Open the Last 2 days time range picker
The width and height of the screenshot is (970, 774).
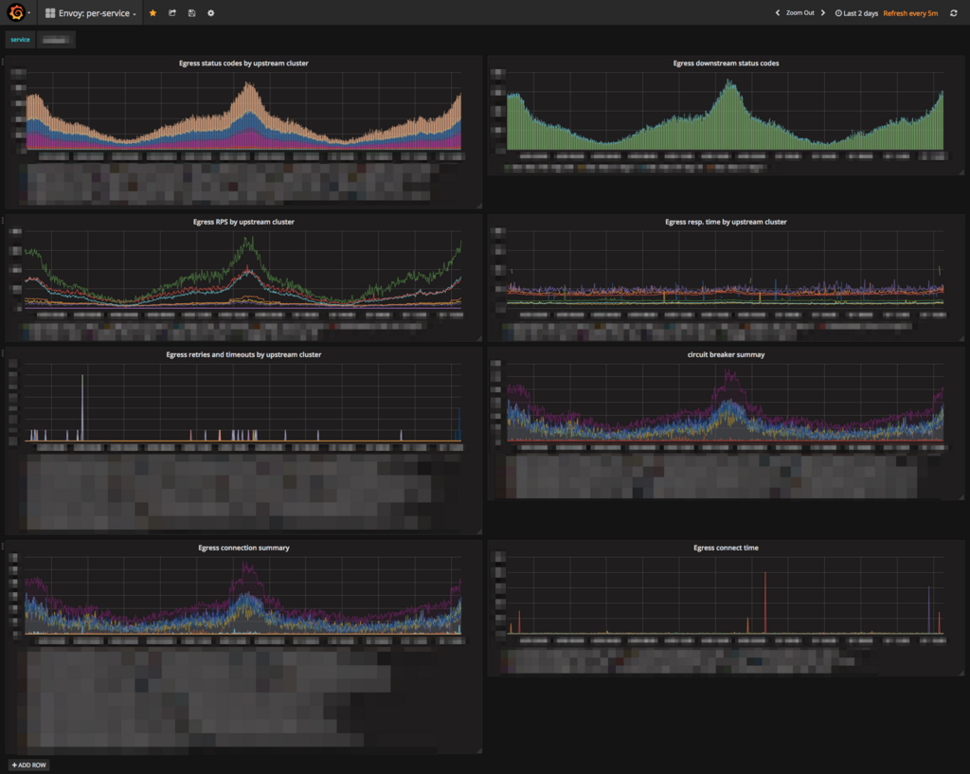coord(861,13)
